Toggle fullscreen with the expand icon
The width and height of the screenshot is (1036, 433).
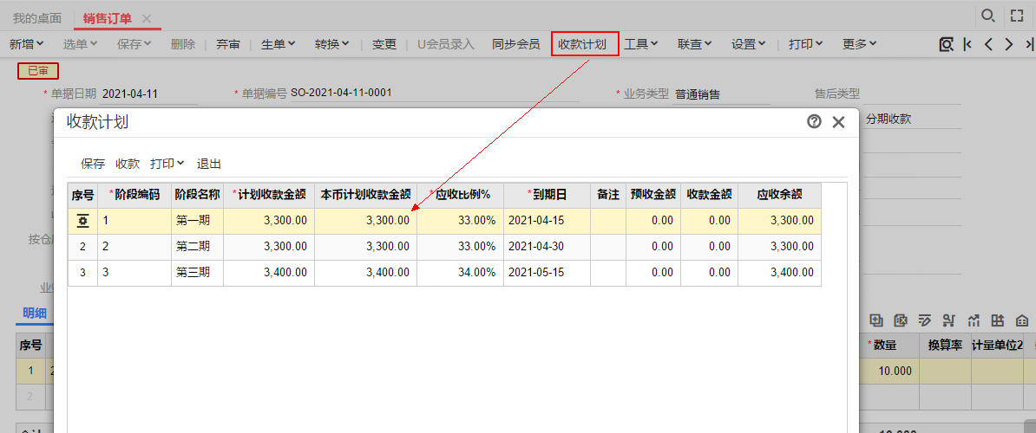pyautogui.click(x=1017, y=16)
